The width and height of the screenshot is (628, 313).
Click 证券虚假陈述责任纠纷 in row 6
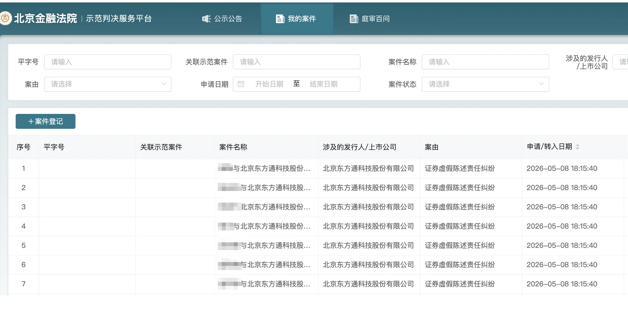(460, 265)
